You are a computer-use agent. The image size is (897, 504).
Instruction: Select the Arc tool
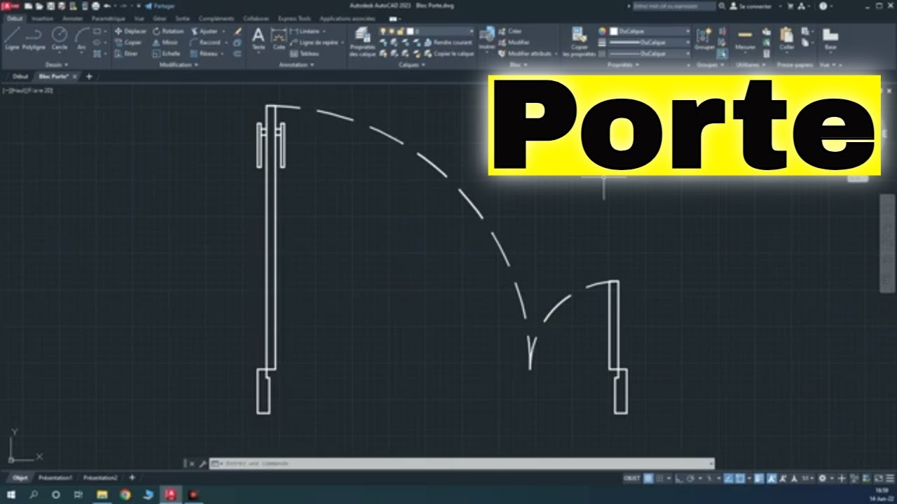pos(82,38)
